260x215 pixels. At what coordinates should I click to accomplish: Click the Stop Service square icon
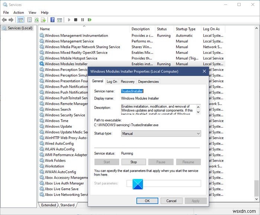click(x=76, y=20)
